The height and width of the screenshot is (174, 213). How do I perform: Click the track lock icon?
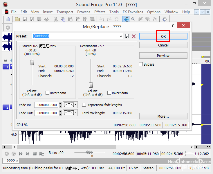point(6,60)
